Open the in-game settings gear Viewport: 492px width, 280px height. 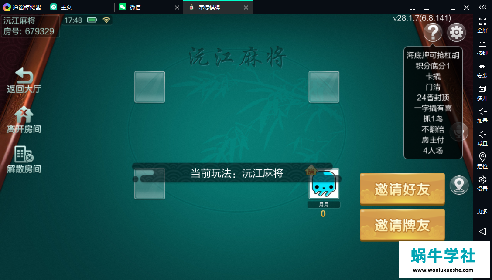(456, 32)
